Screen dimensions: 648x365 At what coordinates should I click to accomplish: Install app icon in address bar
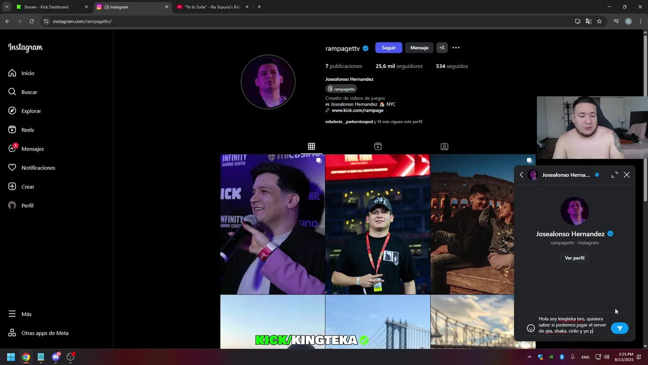(578, 21)
